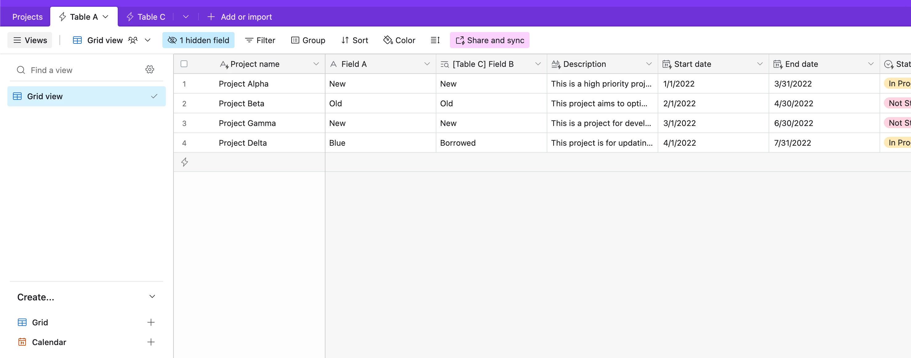
Task: Click the End date calendar field icon
Action: point(778,64)
